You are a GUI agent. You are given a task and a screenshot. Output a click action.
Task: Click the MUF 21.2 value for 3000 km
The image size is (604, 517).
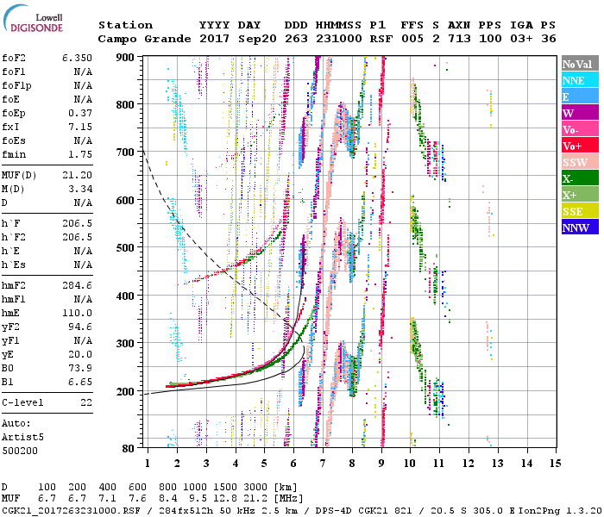pyautogui.click(x=255, y=499)
